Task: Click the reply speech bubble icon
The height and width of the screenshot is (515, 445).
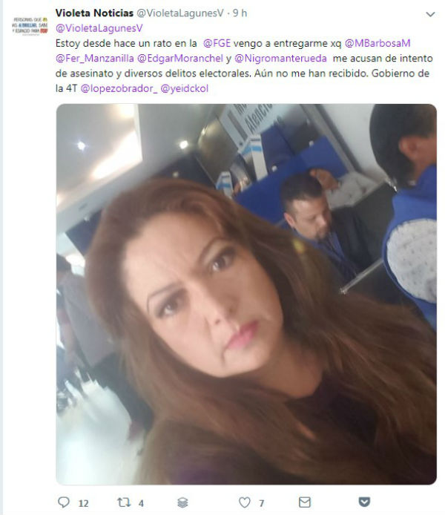Action: [64, 502]
